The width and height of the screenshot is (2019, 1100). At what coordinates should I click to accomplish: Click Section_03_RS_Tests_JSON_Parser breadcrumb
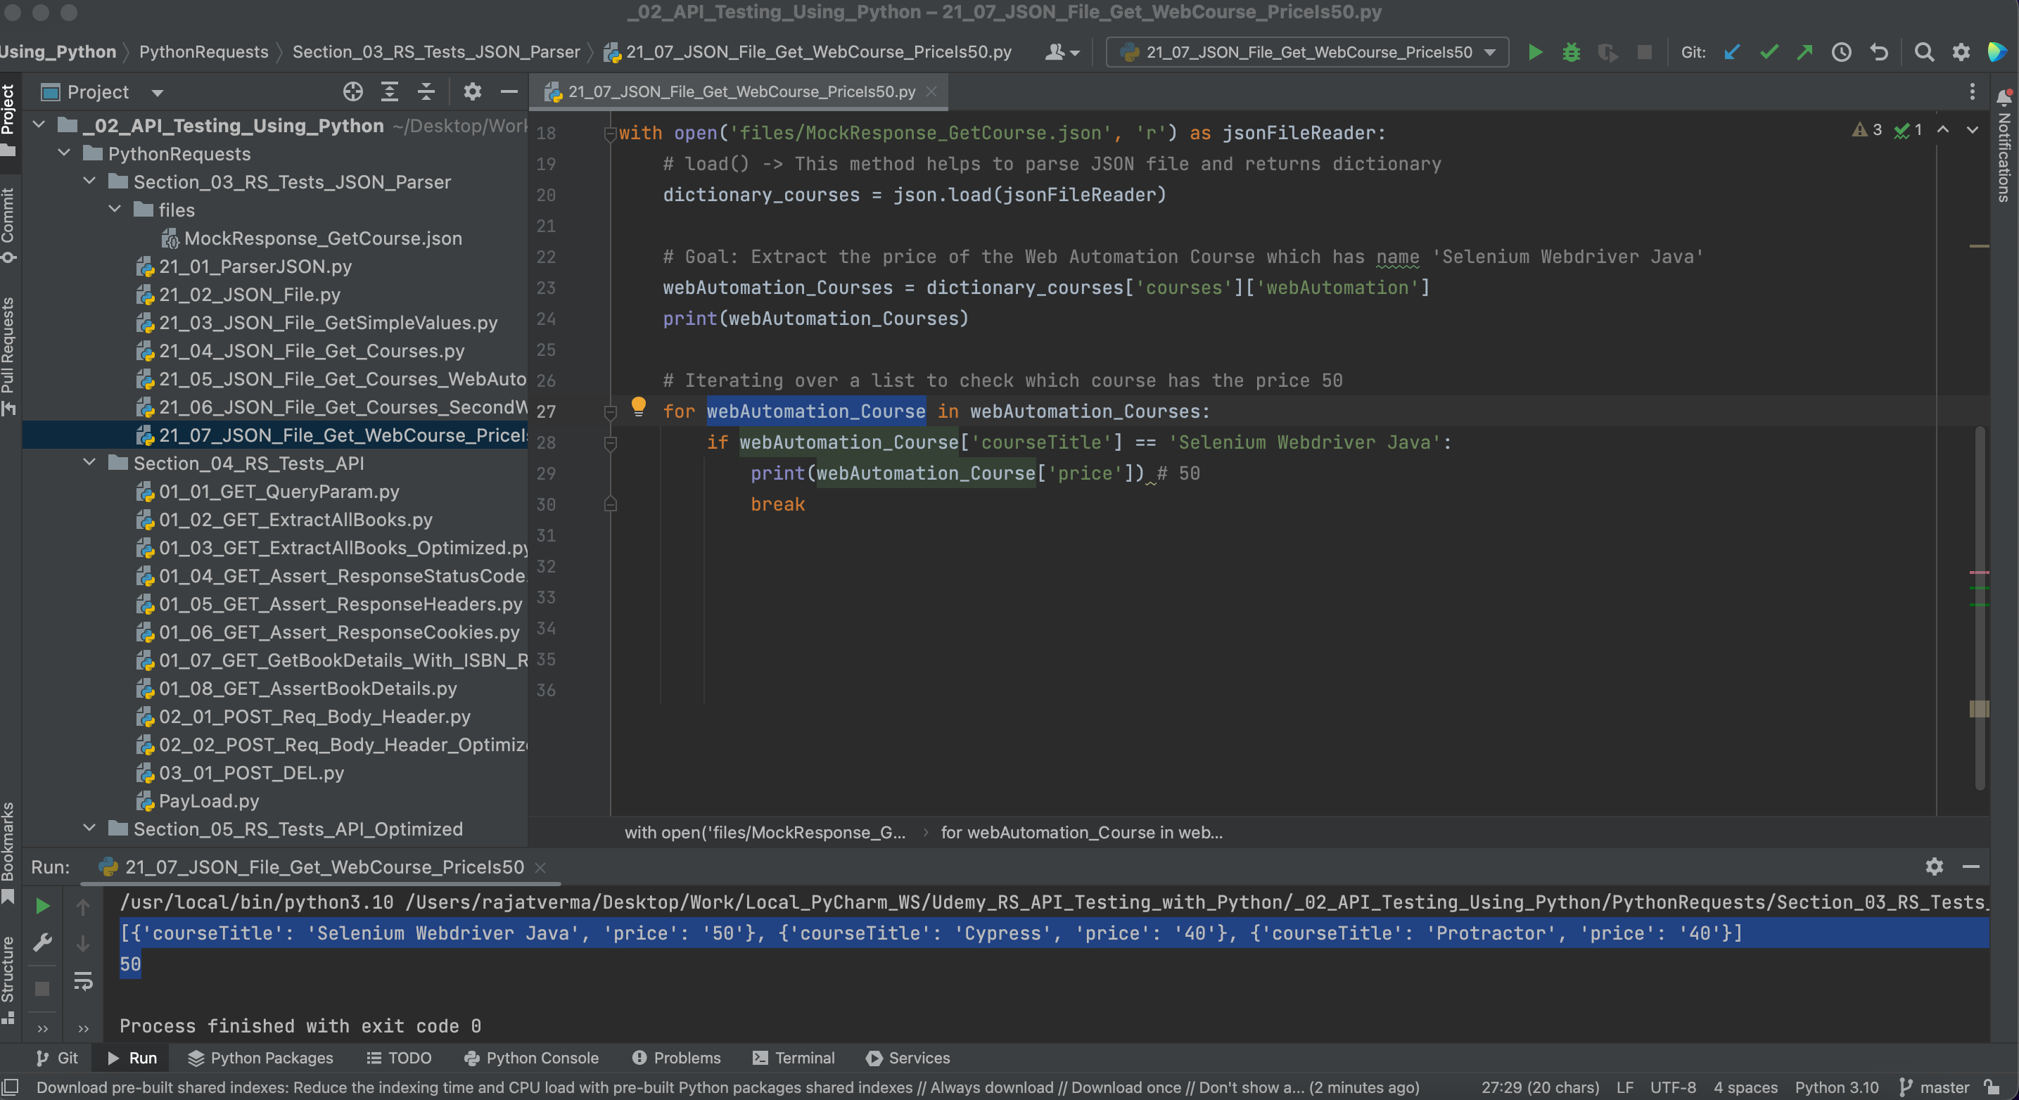(x=437, y=52)
